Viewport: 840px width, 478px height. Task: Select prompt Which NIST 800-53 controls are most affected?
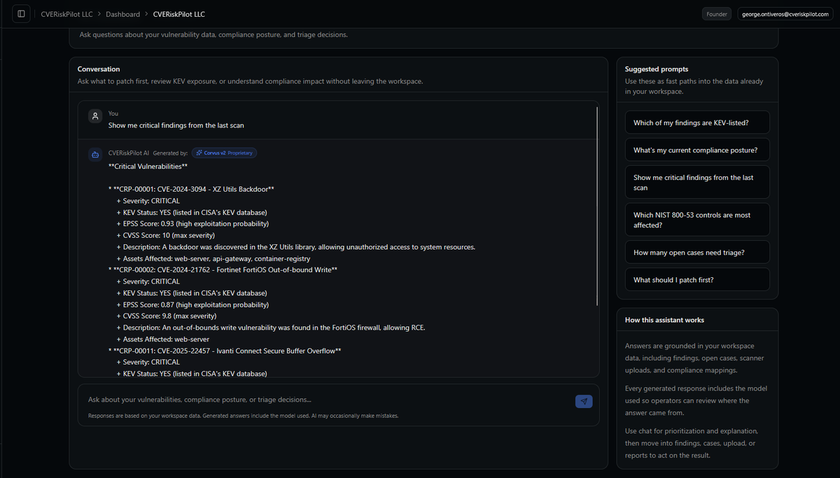click(697, 220)
